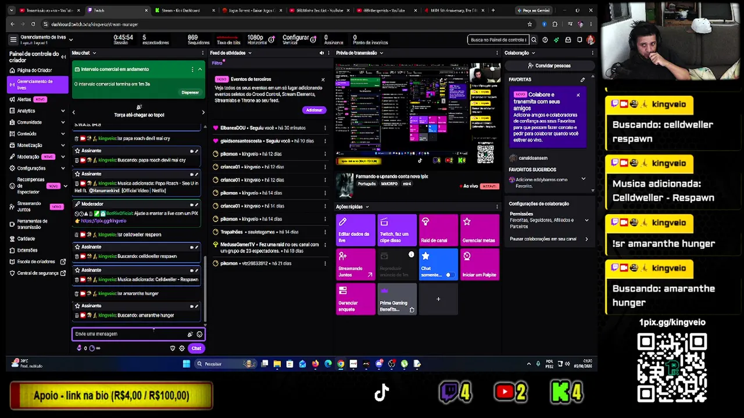744x418 pixels.
Task: Open Escola de criadores external link
Action: [x=37, y=262]
